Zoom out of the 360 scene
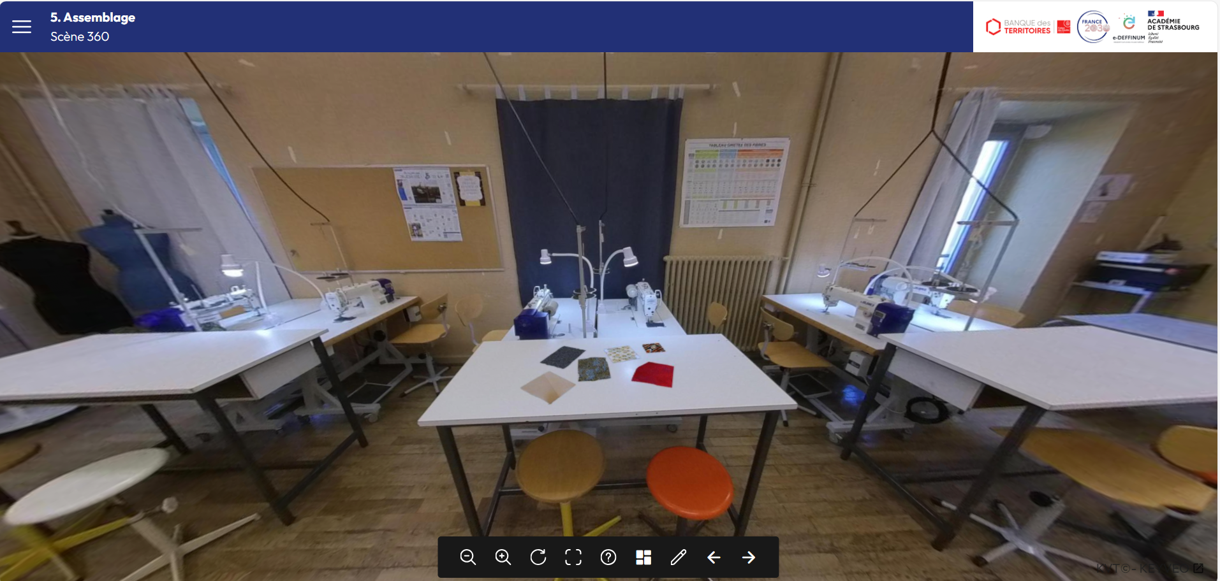The image size is (1220, 581). point(468,557)
